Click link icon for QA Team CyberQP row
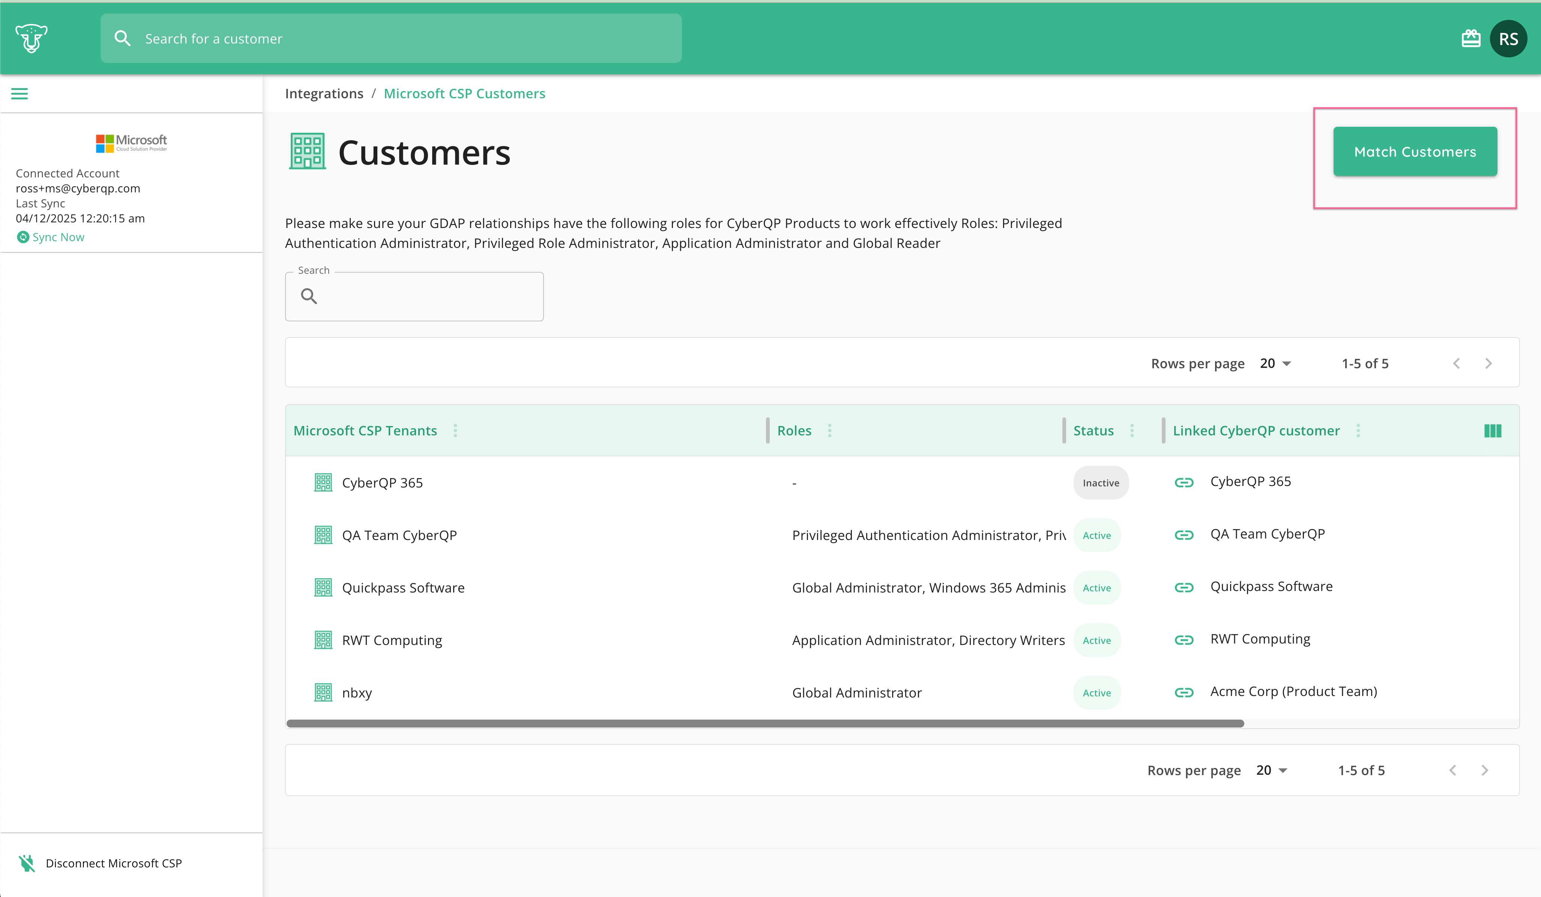The height and width of the screenshot is (897, 1541). [1184, 535]
